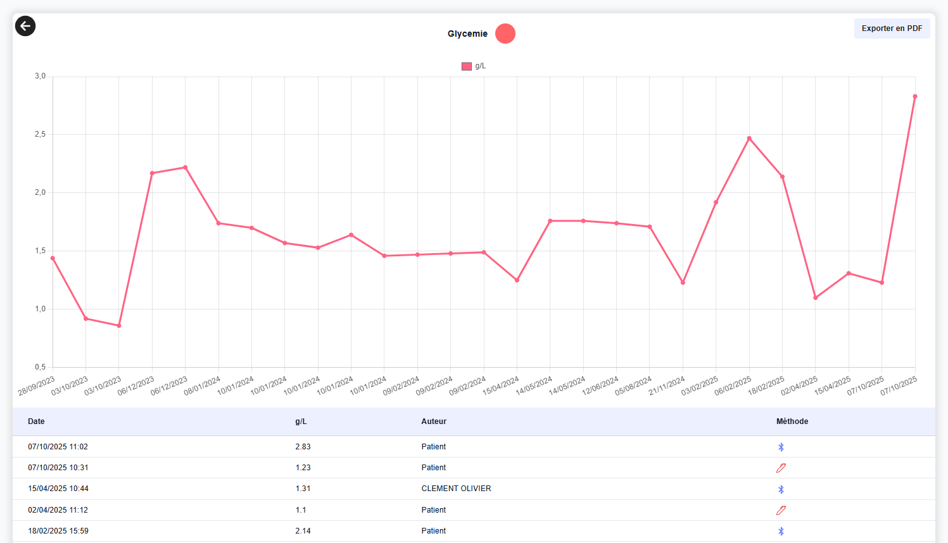This screenshot has width=948, height=543.
Task: Click Bluetooth icon for 15/04/2025 10:44 row
Action: 781,489
